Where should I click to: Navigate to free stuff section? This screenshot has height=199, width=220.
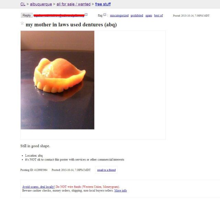click(103, 4)
